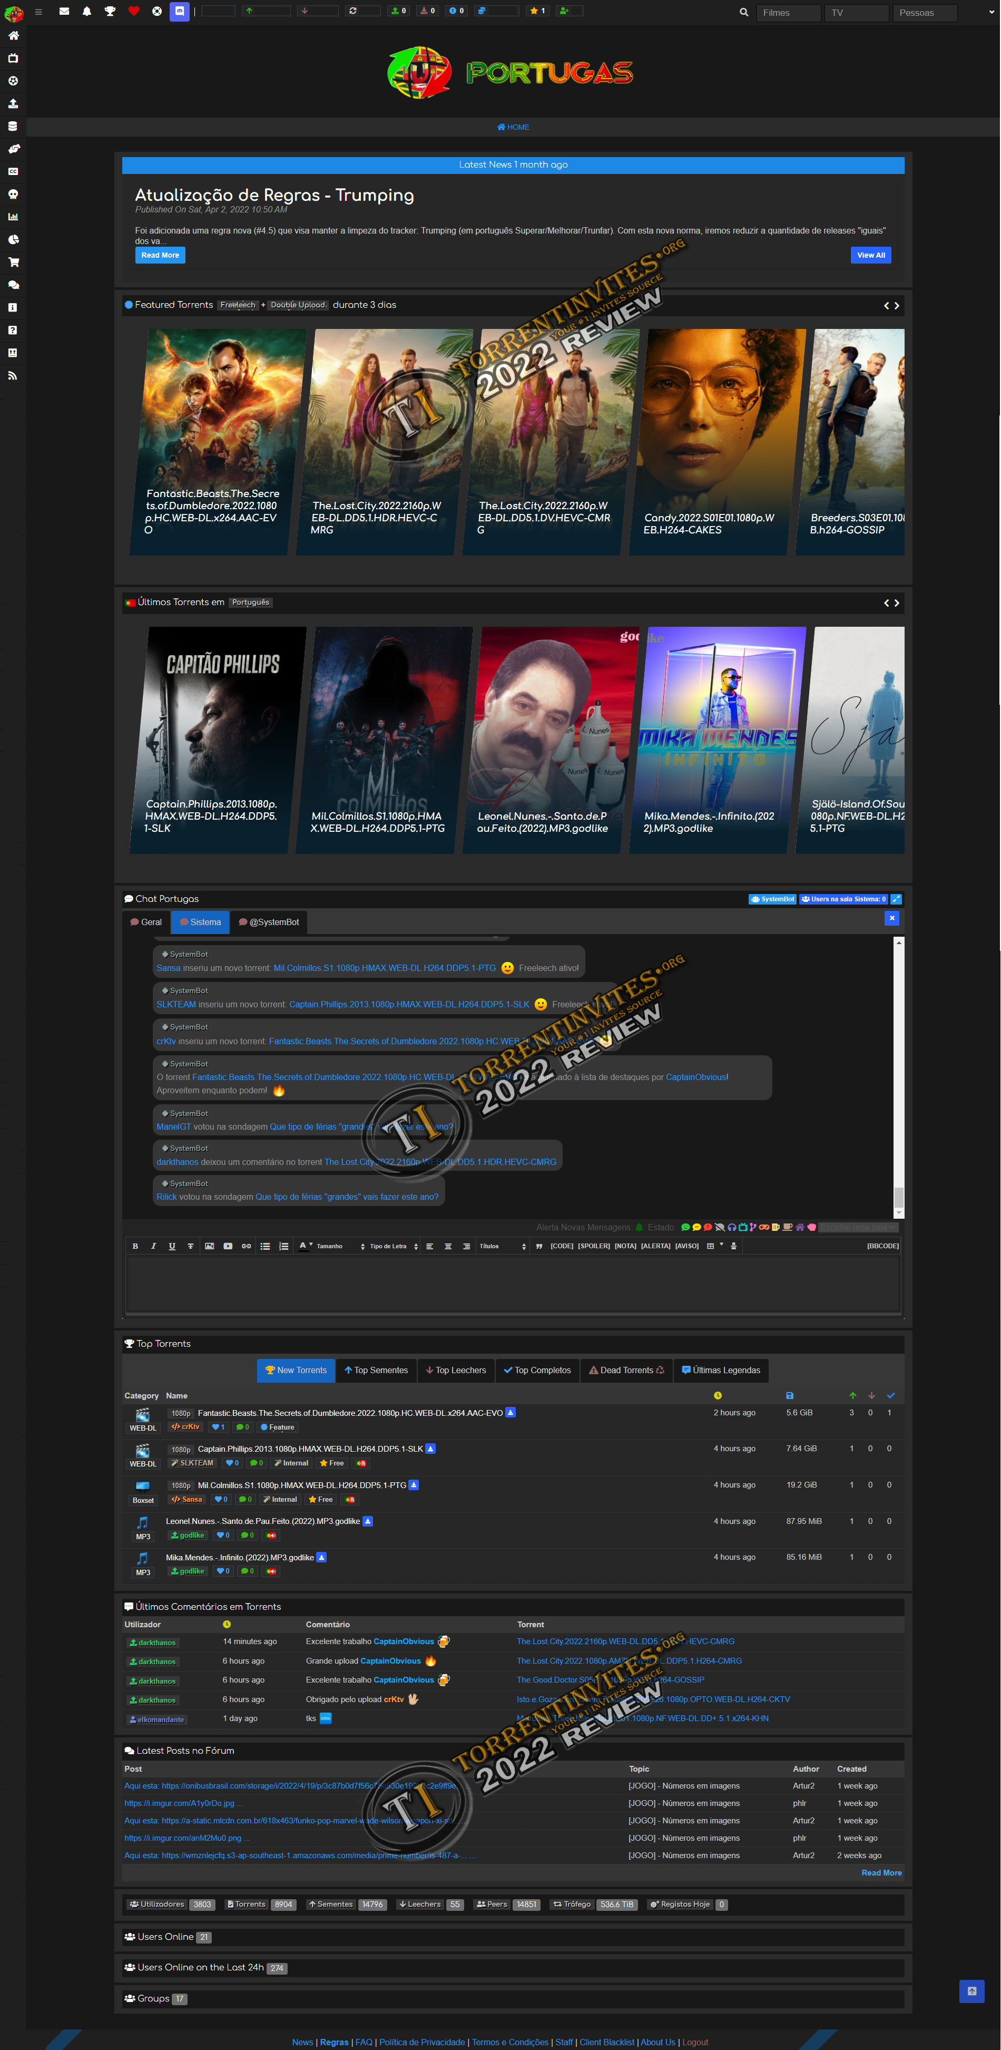This screenshot has height=2050, width=1001.
Task: Insert YouTube video in chat editor
Action: point(228,1246)
